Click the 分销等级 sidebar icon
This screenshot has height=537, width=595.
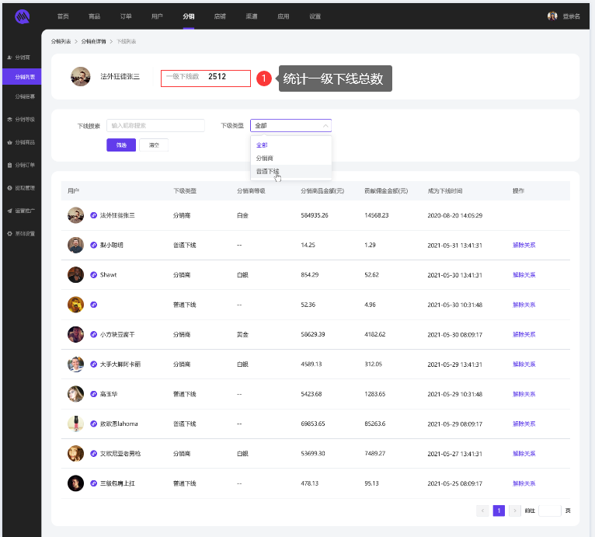coord(9,119)
